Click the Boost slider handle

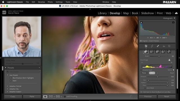(159, 56)
